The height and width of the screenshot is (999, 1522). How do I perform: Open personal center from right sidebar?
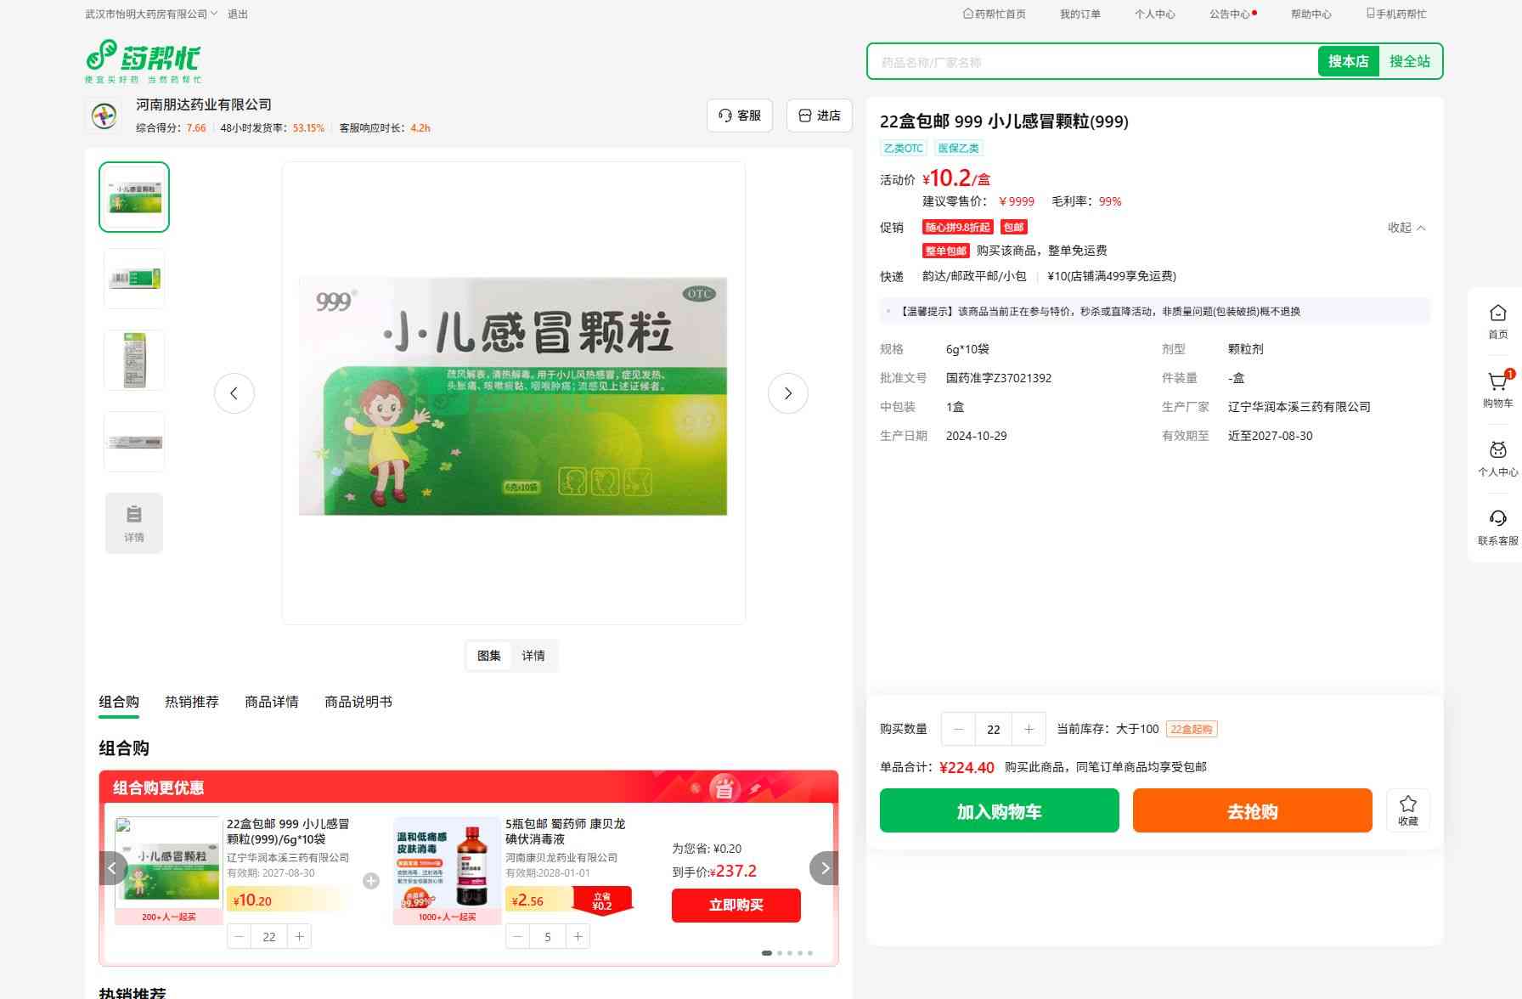[x=1497, y=458]
